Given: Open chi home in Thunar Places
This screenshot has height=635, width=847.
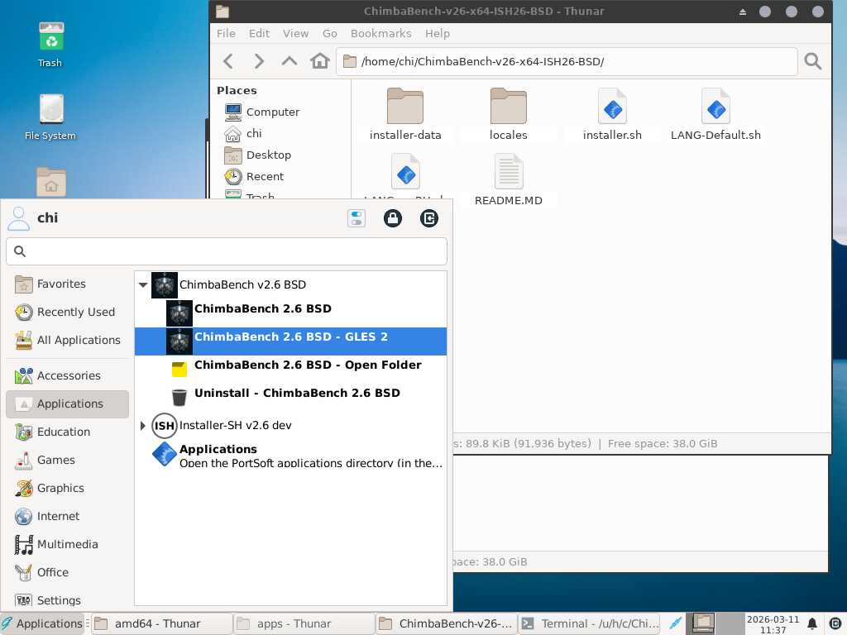Looking at the screenshot, I should (x=243, y=133).
